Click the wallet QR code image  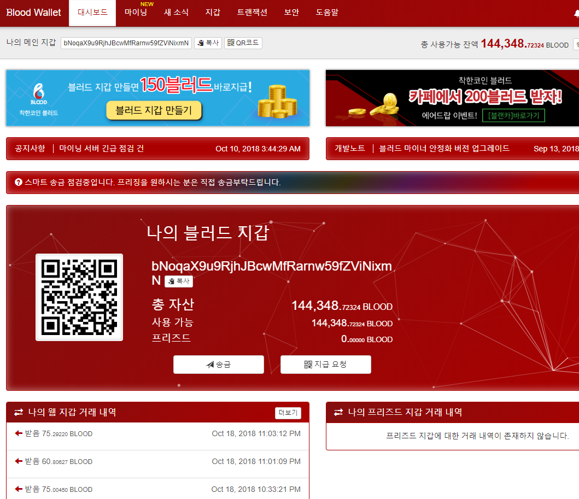click(x=79, y=297)
